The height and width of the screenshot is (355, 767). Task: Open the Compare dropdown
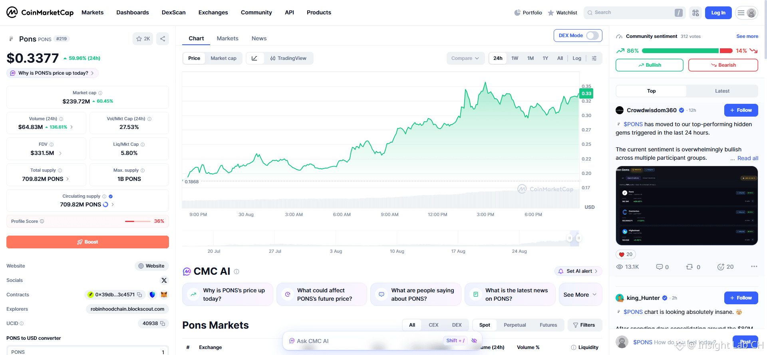coord(465,58)
